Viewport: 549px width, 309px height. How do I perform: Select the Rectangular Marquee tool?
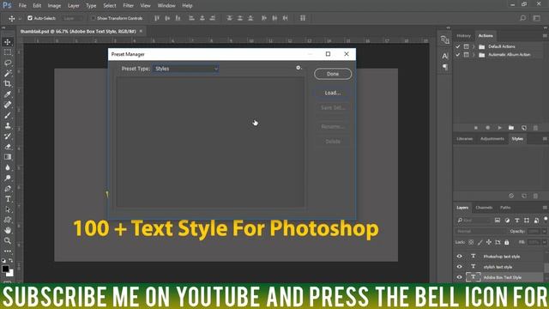[8, 52]
